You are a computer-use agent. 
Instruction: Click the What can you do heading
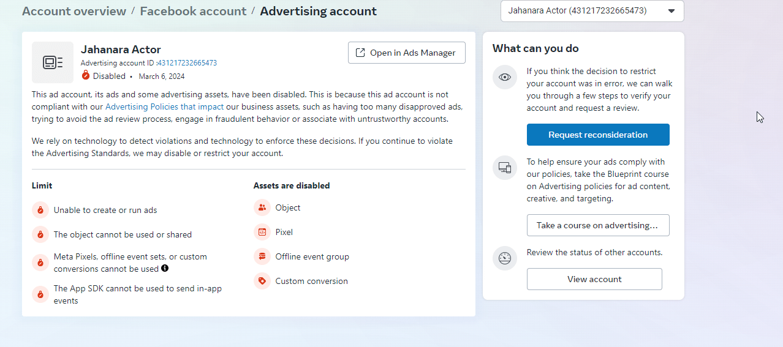[x=535, y=48]
